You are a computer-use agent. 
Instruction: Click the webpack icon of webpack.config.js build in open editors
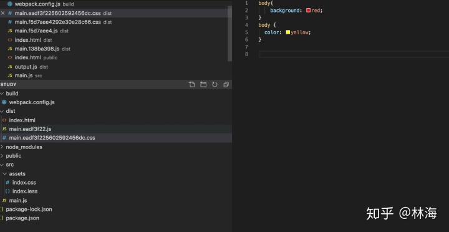point(10,4)
